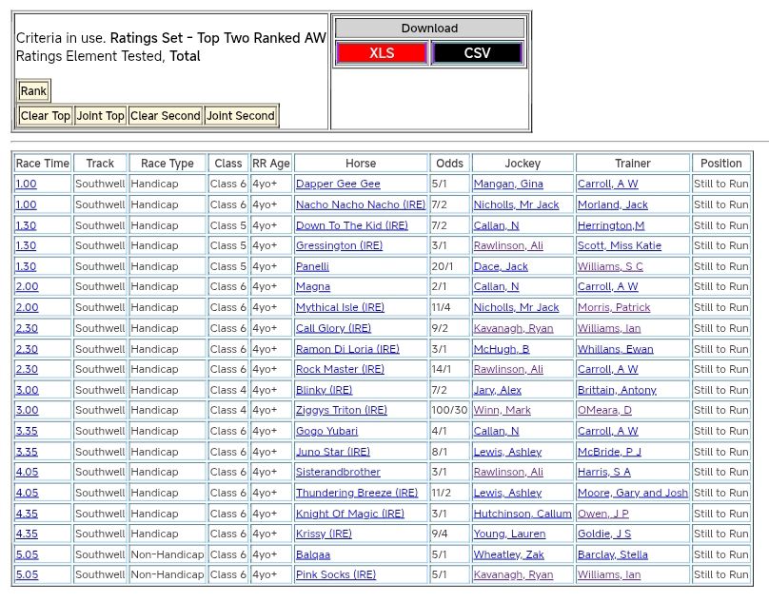Select horse Ziggys Triton (IRE)
The height and width of the screenshot is (602, 769).
tap(341, 411)
